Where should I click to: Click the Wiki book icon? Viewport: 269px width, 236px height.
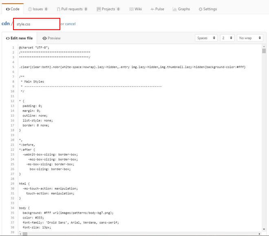coord(131,9)
